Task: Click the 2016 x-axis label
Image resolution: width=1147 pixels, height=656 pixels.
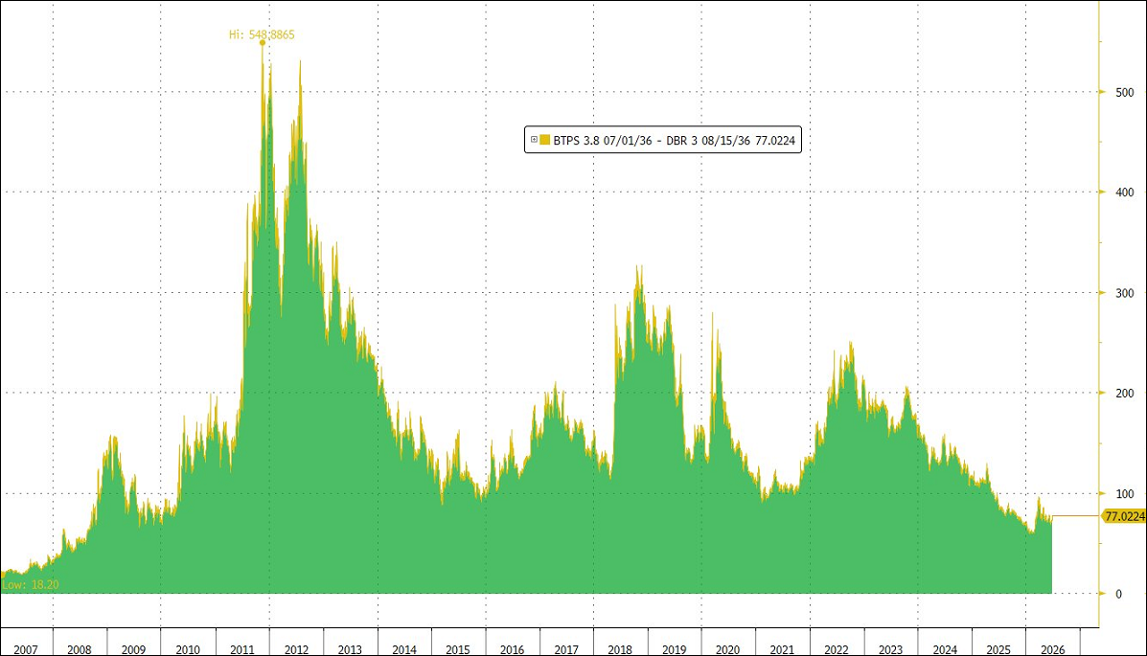Action: (512, 649)
